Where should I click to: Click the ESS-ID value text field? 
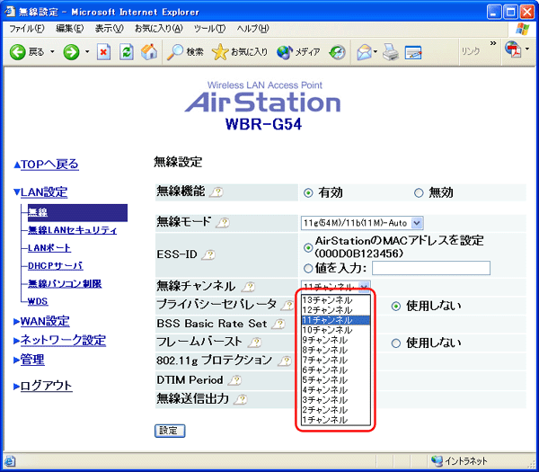click(x=431, y=268)
